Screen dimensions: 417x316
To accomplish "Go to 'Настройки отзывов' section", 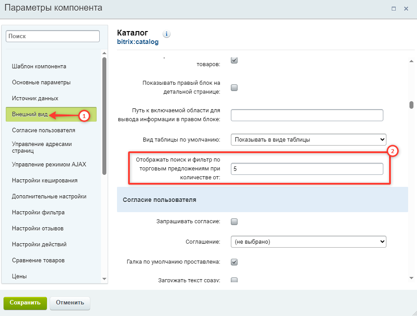I will tap(38, 228).
